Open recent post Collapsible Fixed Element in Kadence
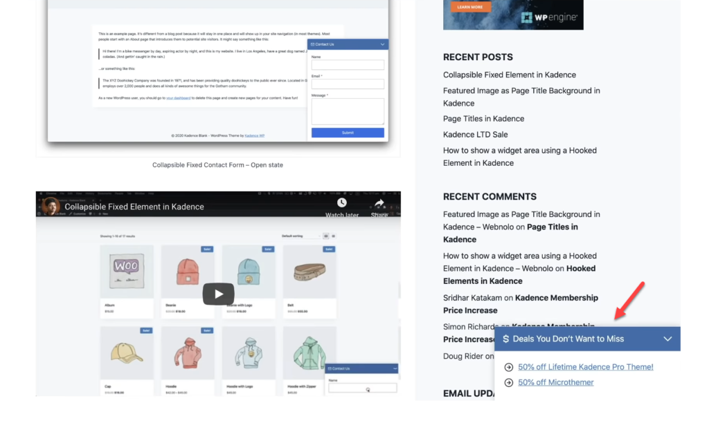The width and height of the screenshot is (709, 425). point(510,75)
